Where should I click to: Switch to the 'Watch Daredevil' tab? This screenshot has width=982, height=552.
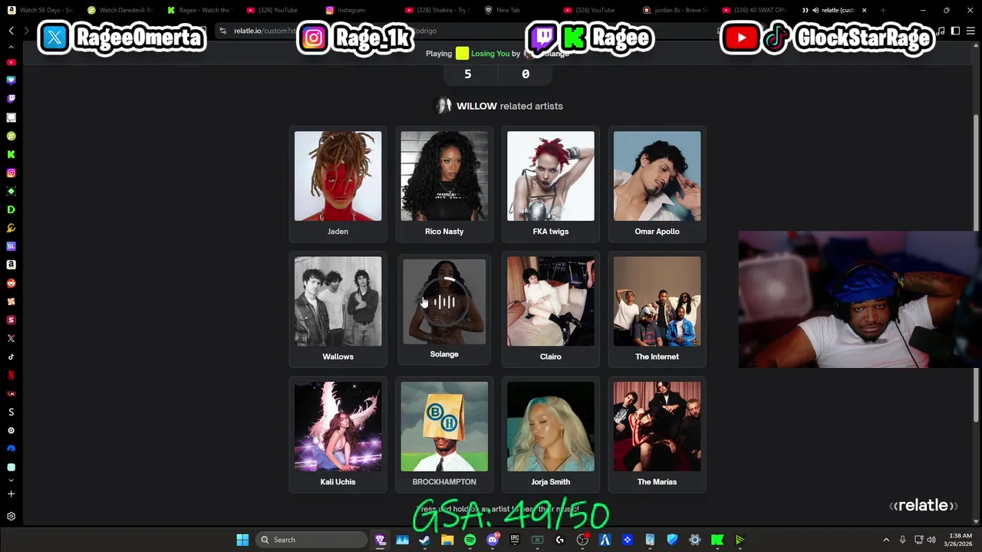[120, 10]
